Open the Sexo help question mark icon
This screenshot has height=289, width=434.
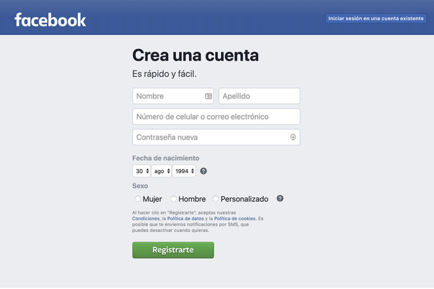click(280, 198)
